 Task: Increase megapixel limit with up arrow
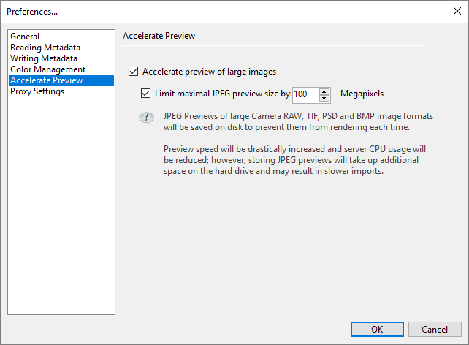(x=324, y=91)
